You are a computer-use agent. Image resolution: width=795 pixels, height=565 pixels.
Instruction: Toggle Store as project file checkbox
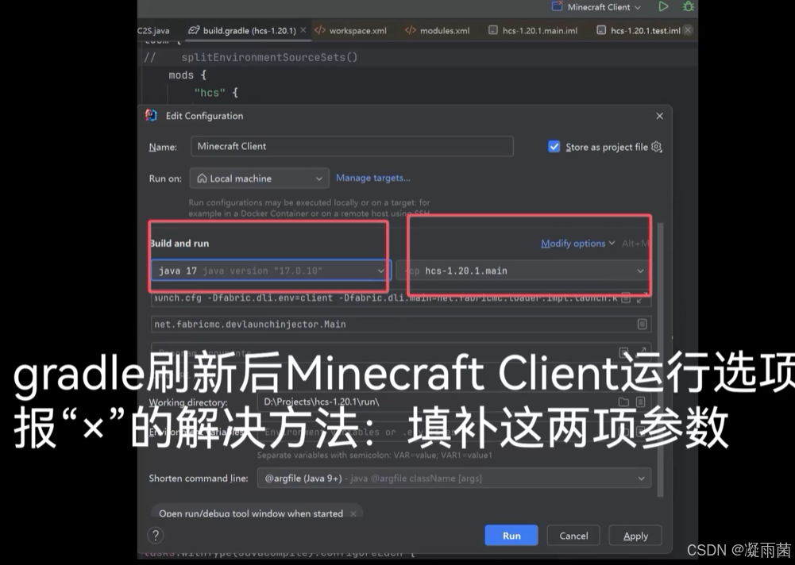pyautogui.click(x=554, y=147)
